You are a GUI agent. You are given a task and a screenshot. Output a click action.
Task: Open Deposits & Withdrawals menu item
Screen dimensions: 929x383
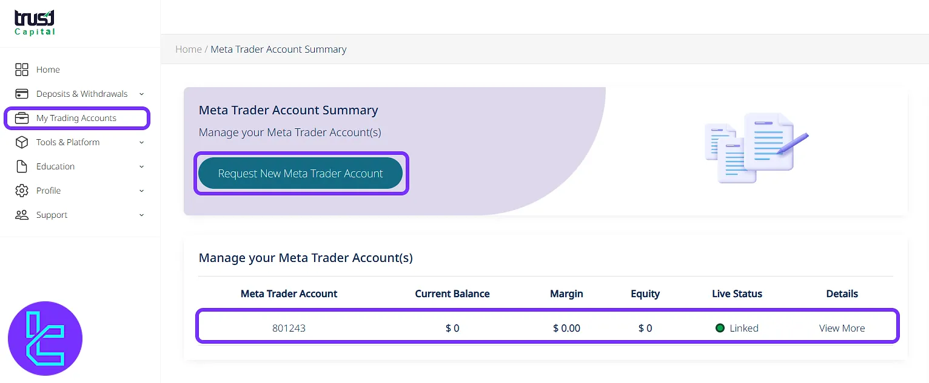82,94
